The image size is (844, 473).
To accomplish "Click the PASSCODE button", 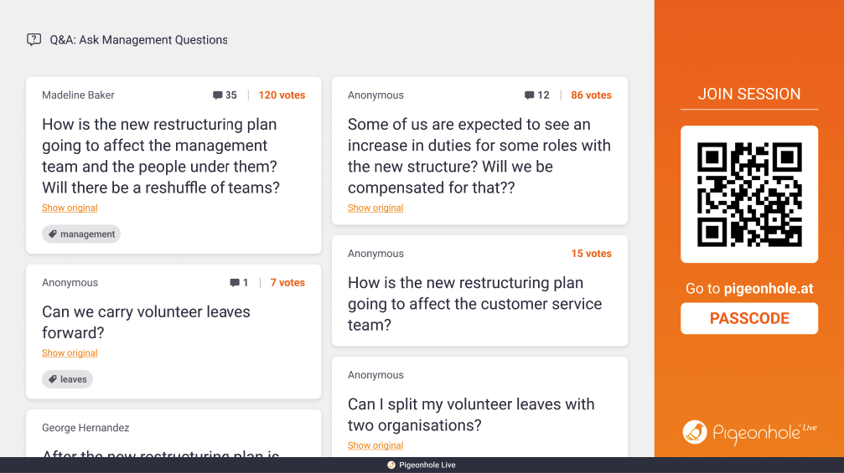I will click(749, 318).
